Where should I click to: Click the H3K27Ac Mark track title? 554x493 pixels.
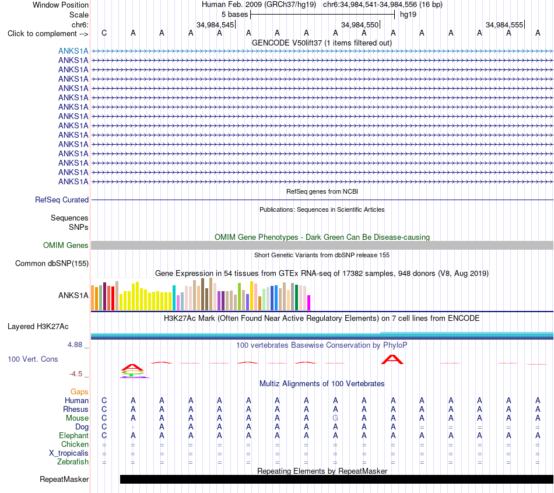[322, 319]
